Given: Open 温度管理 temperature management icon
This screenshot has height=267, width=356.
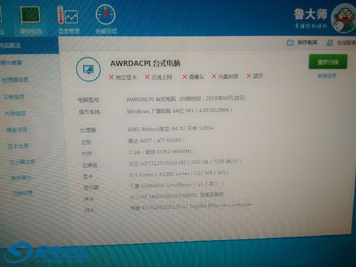Looking at the screenshot, I should click(67, 15).
